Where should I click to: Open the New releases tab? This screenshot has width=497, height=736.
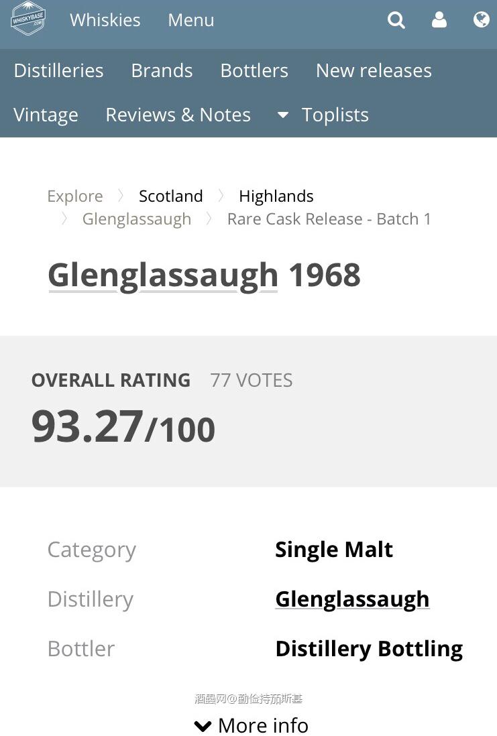tap(374, 70)
